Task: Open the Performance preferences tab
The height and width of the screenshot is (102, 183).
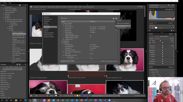Action: (48, 19)
